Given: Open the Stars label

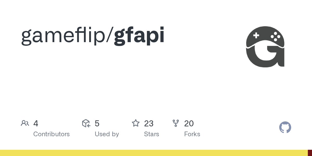Looking at the screenshot, I should coord(152,134).
